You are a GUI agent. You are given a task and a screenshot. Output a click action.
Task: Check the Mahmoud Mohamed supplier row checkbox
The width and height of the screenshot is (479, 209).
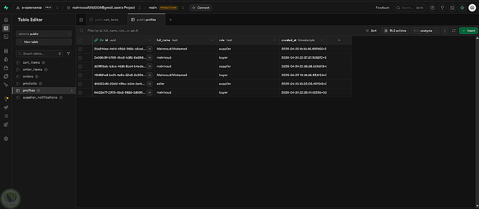click(80, 49)
